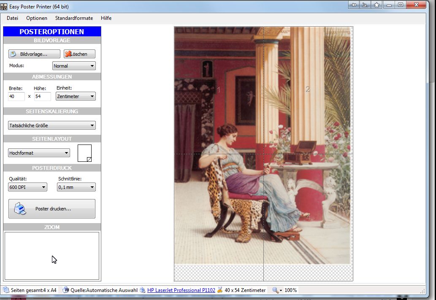Open the Datei menu
This screenshot has height=300, width=436.
click(x=13, y=18)
